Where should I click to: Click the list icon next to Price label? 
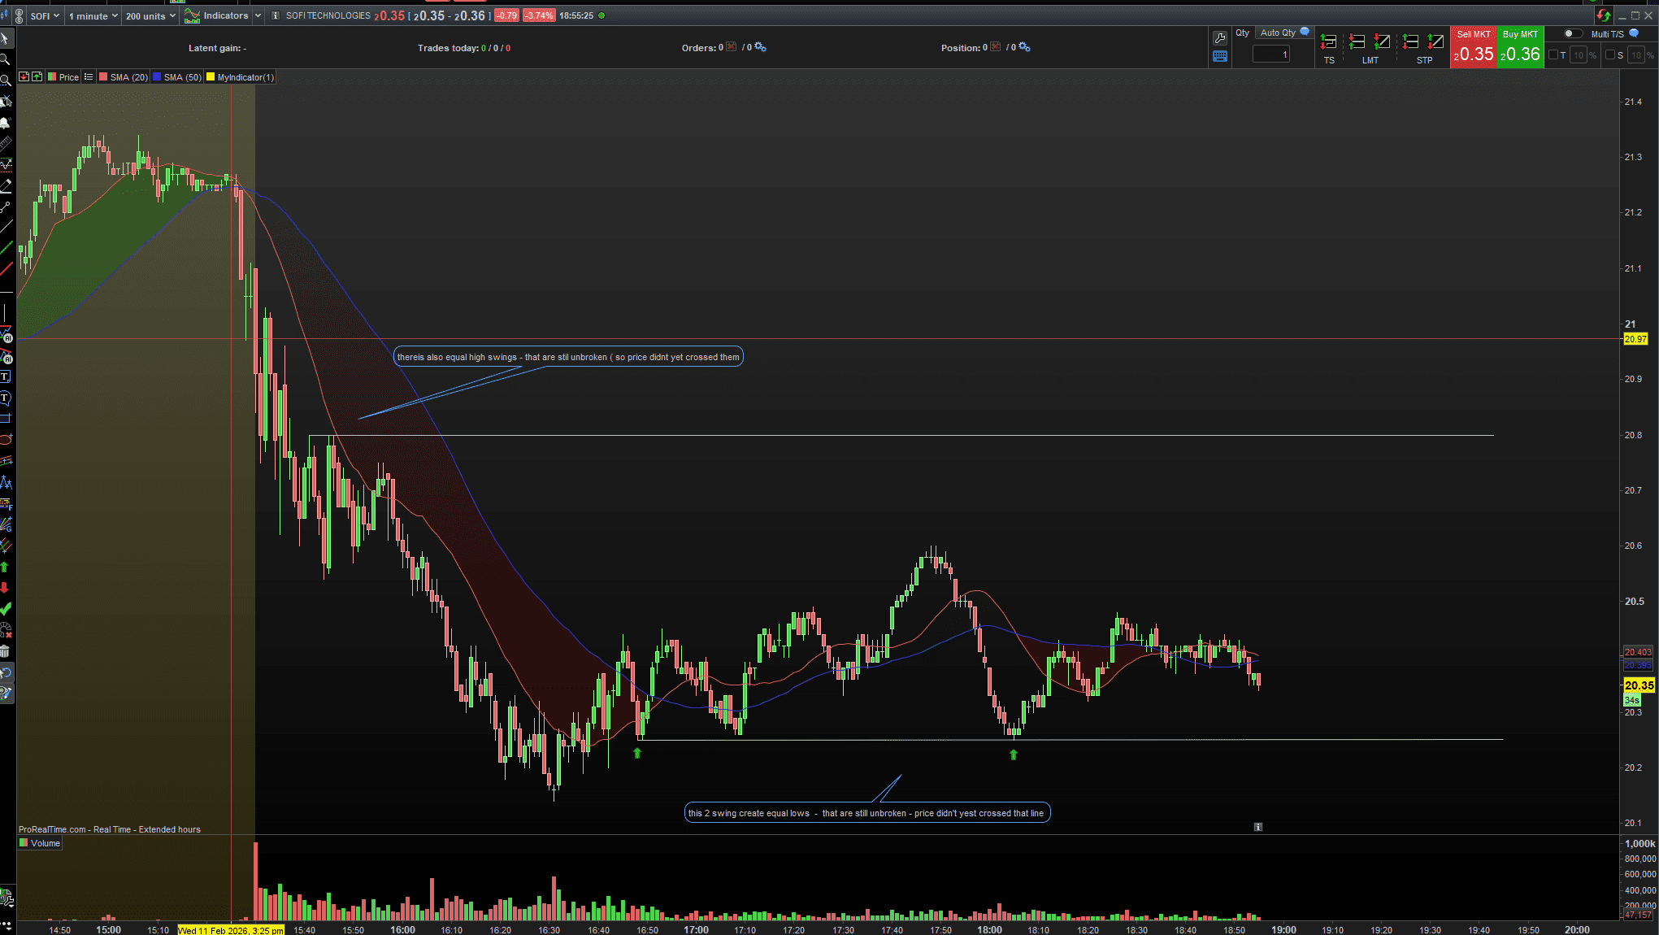click(89, 77)
